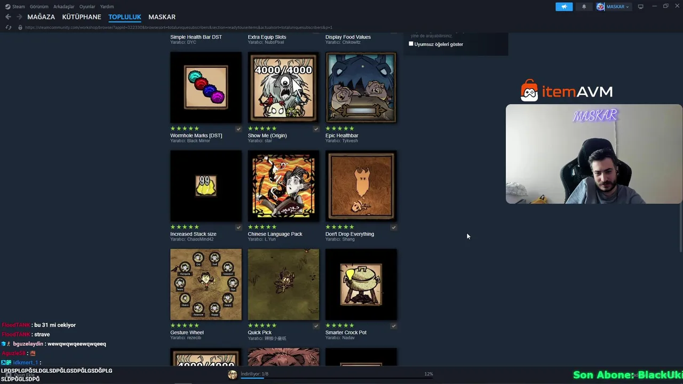Image resolution: width=683 pixels, height=384 pixels.
Task: Click creator name 'ChaosMind42'
Action: [200, 239]
